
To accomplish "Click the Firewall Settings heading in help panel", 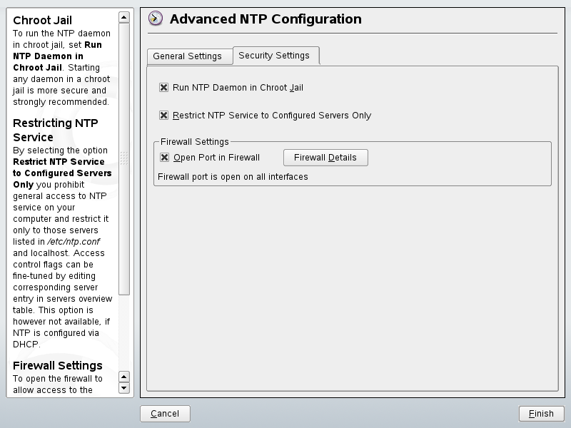I will tap(58, 366).
